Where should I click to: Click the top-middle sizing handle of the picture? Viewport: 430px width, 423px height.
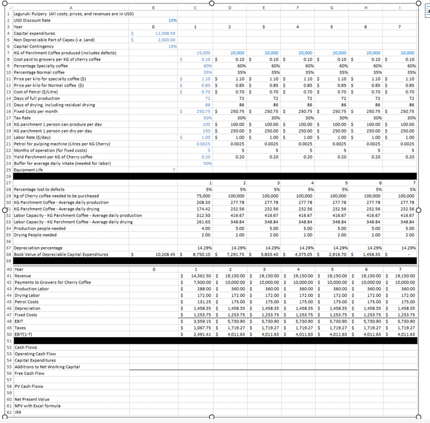pos(211,3)
